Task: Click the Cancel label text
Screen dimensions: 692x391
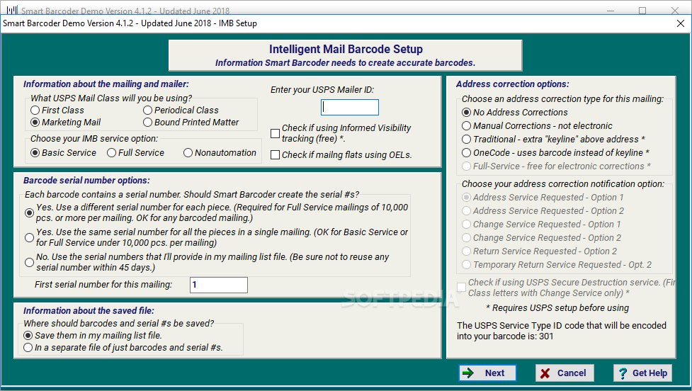Action: (572, 373)
